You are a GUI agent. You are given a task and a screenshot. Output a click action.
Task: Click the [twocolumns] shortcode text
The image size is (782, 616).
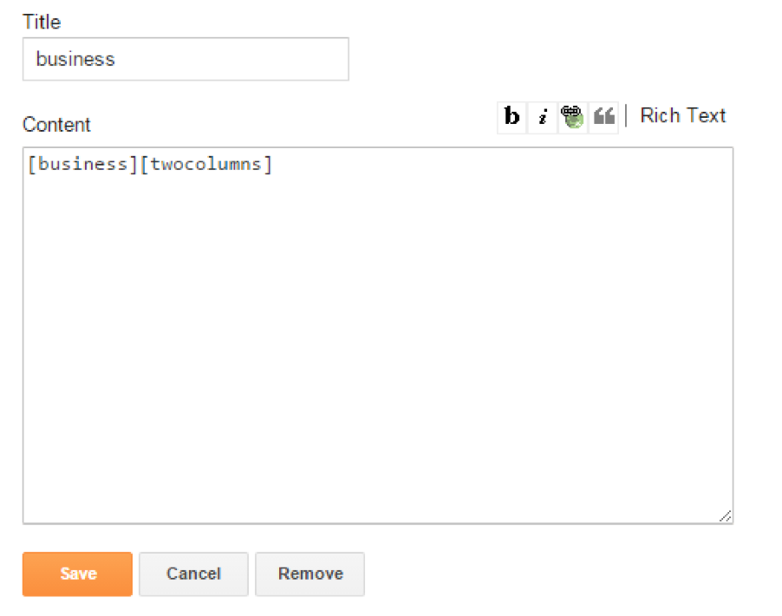click(205, 164)
